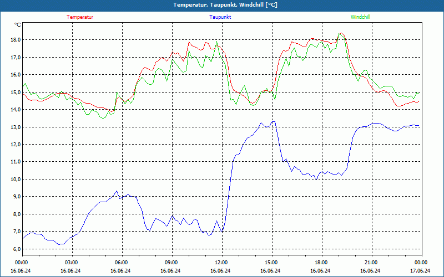This screenshot has height=277, width=444.
Task: Click the 03:00 time label
Action: pos(71,263)
